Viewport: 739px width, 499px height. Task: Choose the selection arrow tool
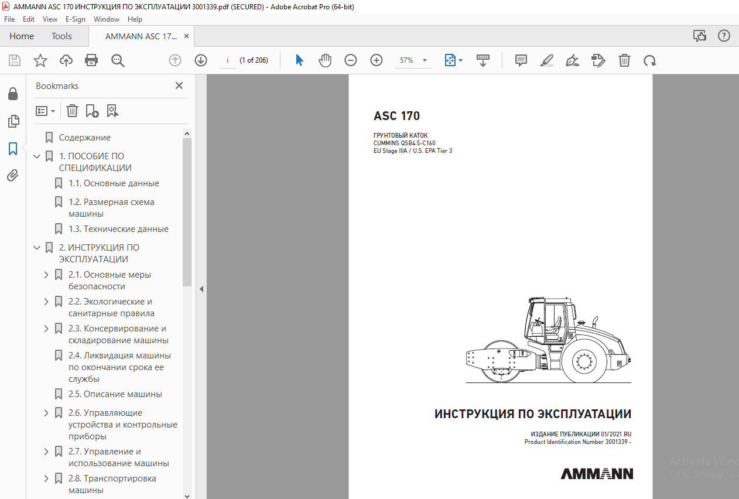point(299,60)
